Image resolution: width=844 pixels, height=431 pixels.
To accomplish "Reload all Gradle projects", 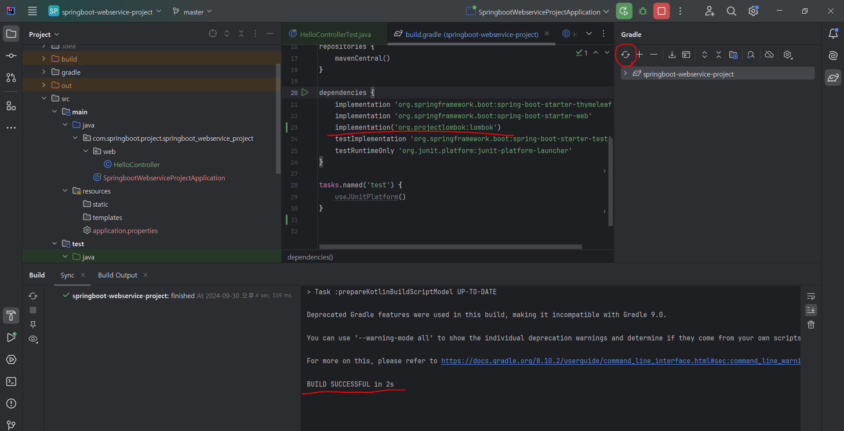I will tap(626, 55).
